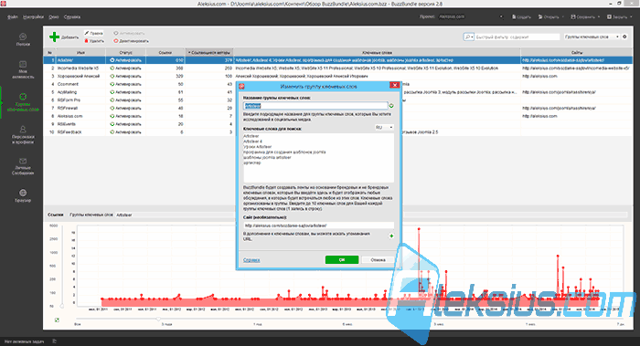
Task: Click the Правка pencil toolbar button
Action: [x=93, y=33]
